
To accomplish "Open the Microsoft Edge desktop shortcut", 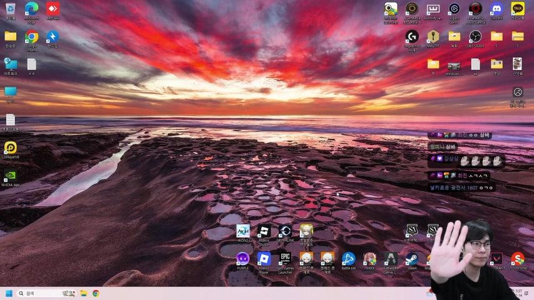I will pyautogui.click(x=31, y=9).
